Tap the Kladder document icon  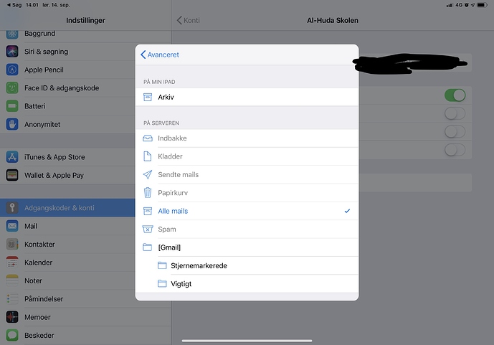pyautogui.click(x=148, y=156)
